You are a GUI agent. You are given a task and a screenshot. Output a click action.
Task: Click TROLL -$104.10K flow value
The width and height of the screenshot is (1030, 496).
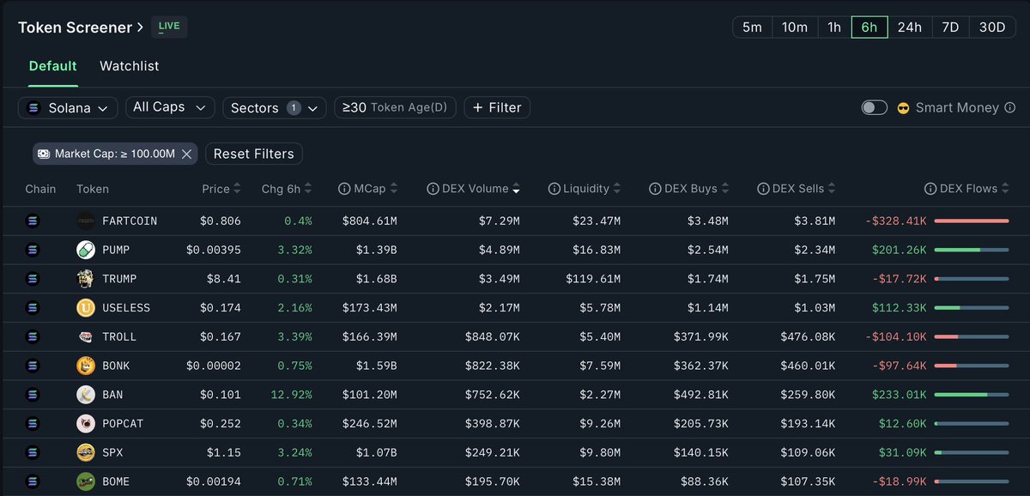point(896,337)
